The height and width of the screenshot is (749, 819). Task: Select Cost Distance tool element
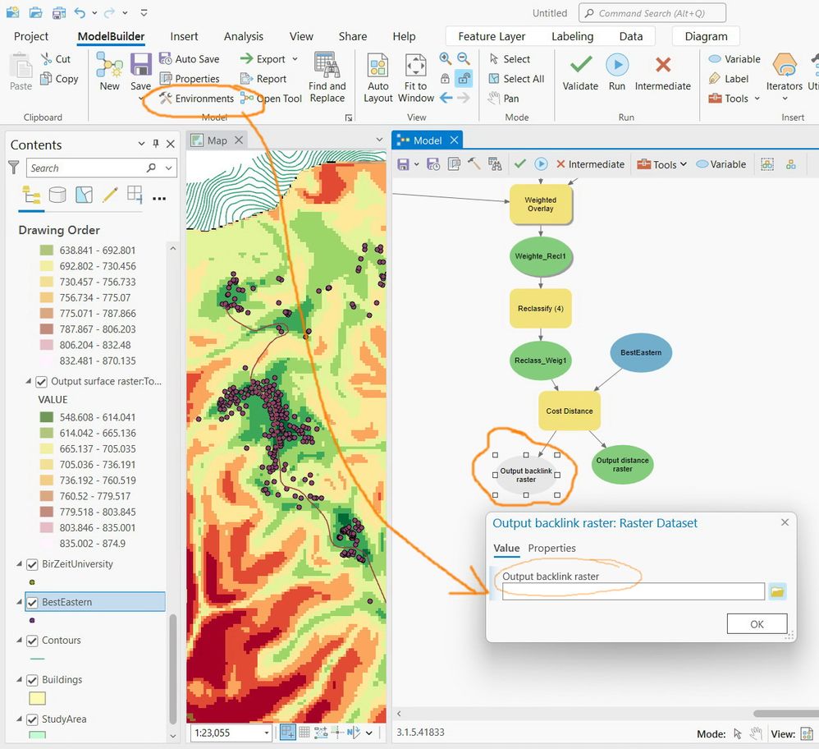pos(570,411)
